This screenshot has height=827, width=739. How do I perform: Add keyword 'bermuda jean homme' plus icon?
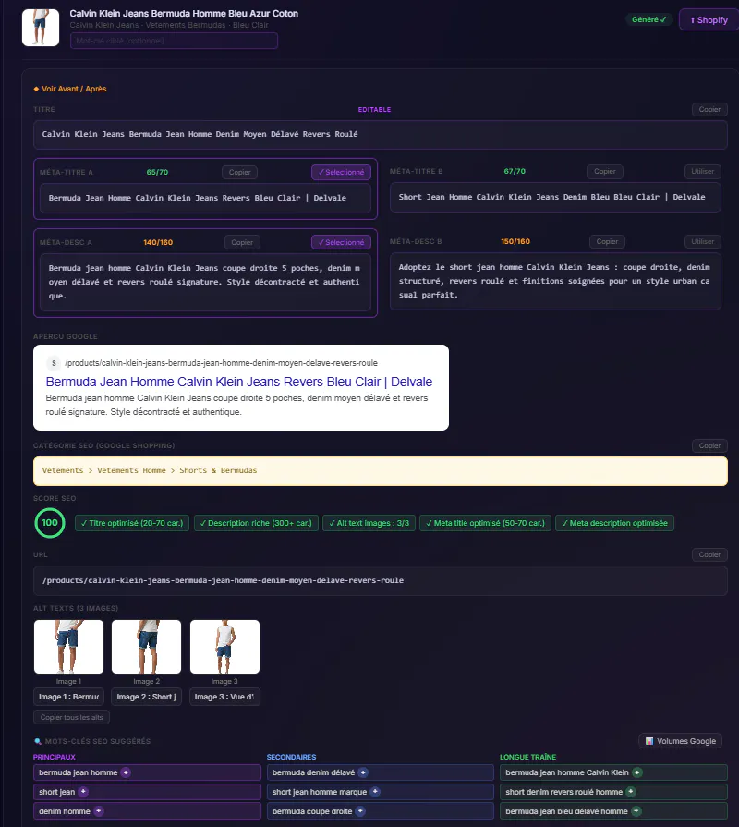click(x=126, y=772)
